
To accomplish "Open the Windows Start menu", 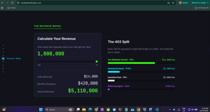I will pos(41,110).
